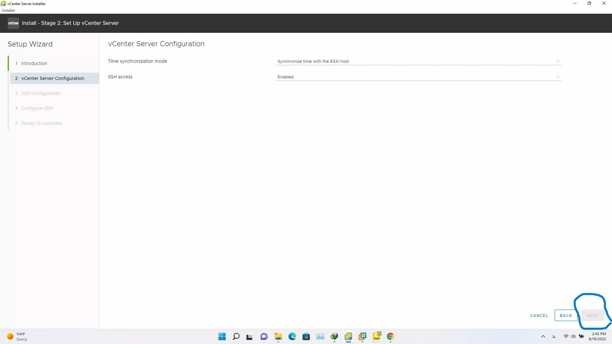Open the weather widget showing 114°F
Image resolution: width=612 pixels, height=344 pixels.
coord(17,336)
